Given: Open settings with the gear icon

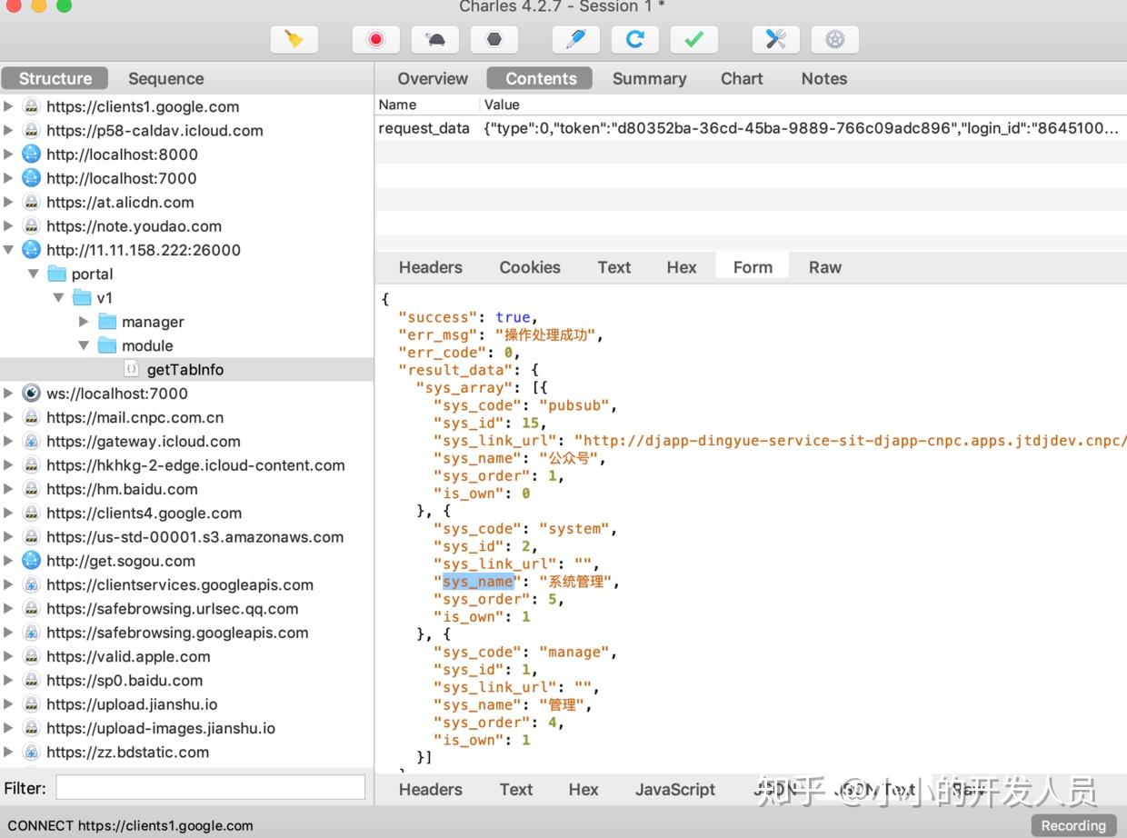Looking at the screenshot, I should (834, 39).
